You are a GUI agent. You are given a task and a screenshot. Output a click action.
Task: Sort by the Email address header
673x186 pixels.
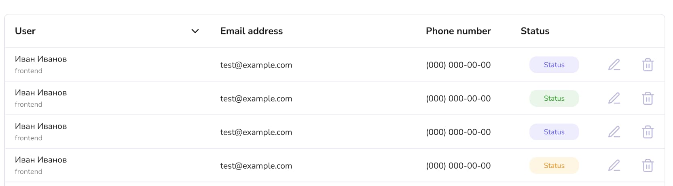(x=251, y=31)
